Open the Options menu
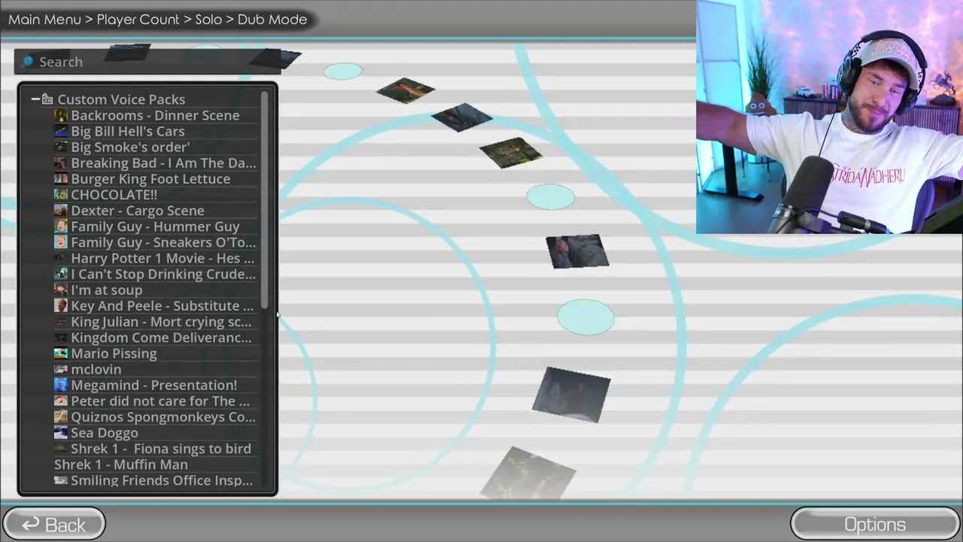 875,525
